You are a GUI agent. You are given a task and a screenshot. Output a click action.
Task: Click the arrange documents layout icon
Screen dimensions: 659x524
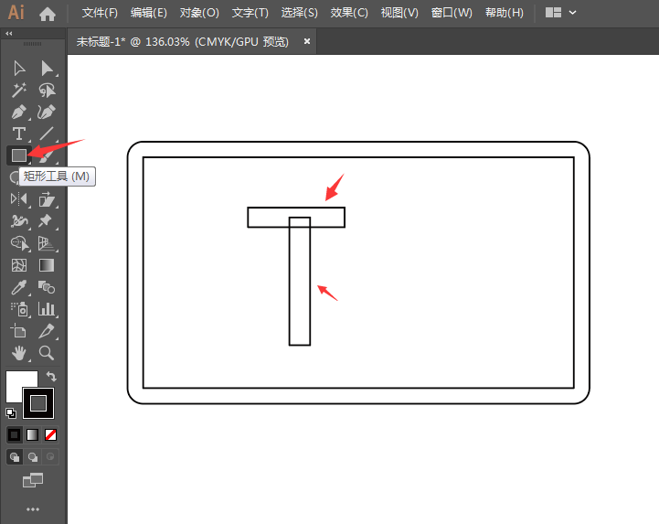(553, 13)
